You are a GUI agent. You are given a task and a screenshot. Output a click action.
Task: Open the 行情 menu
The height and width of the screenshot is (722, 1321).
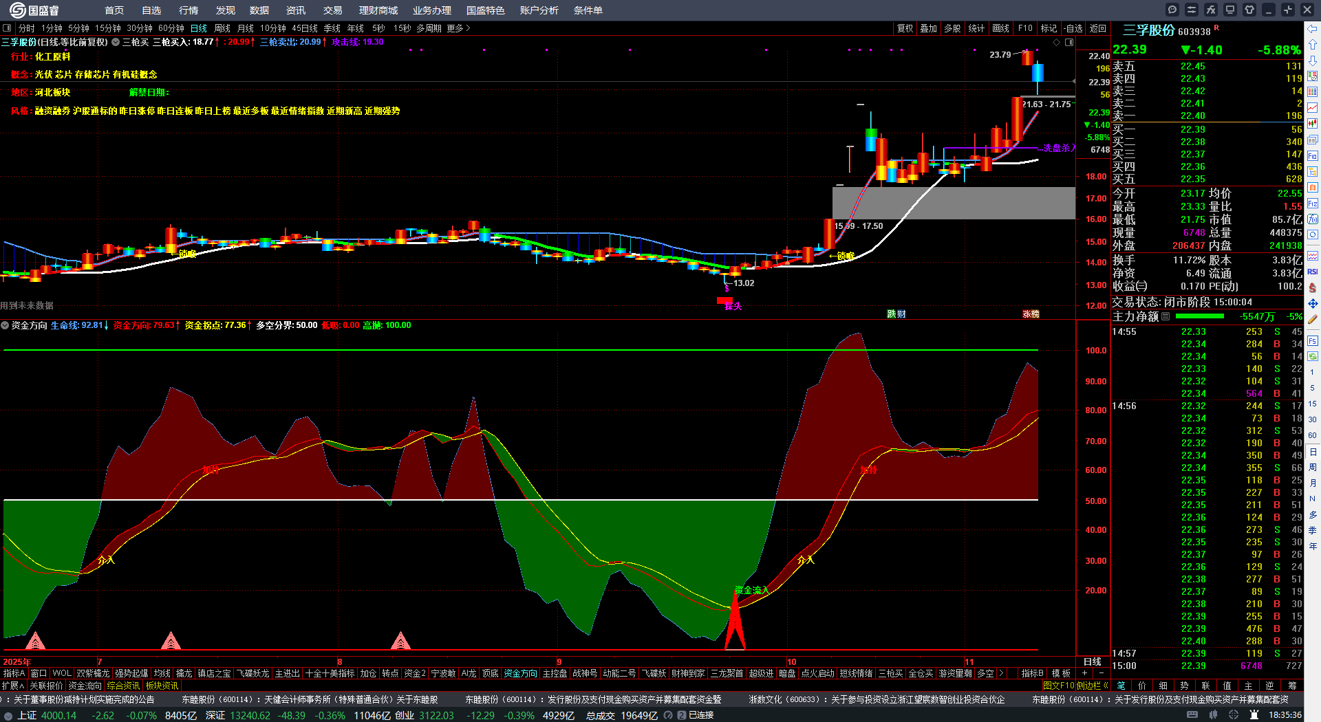(189, 10)
